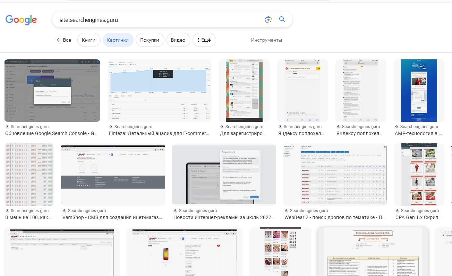Switch to the Покупки tab
Viewport: 452px width, 276px height.
(x=150, y=40)
